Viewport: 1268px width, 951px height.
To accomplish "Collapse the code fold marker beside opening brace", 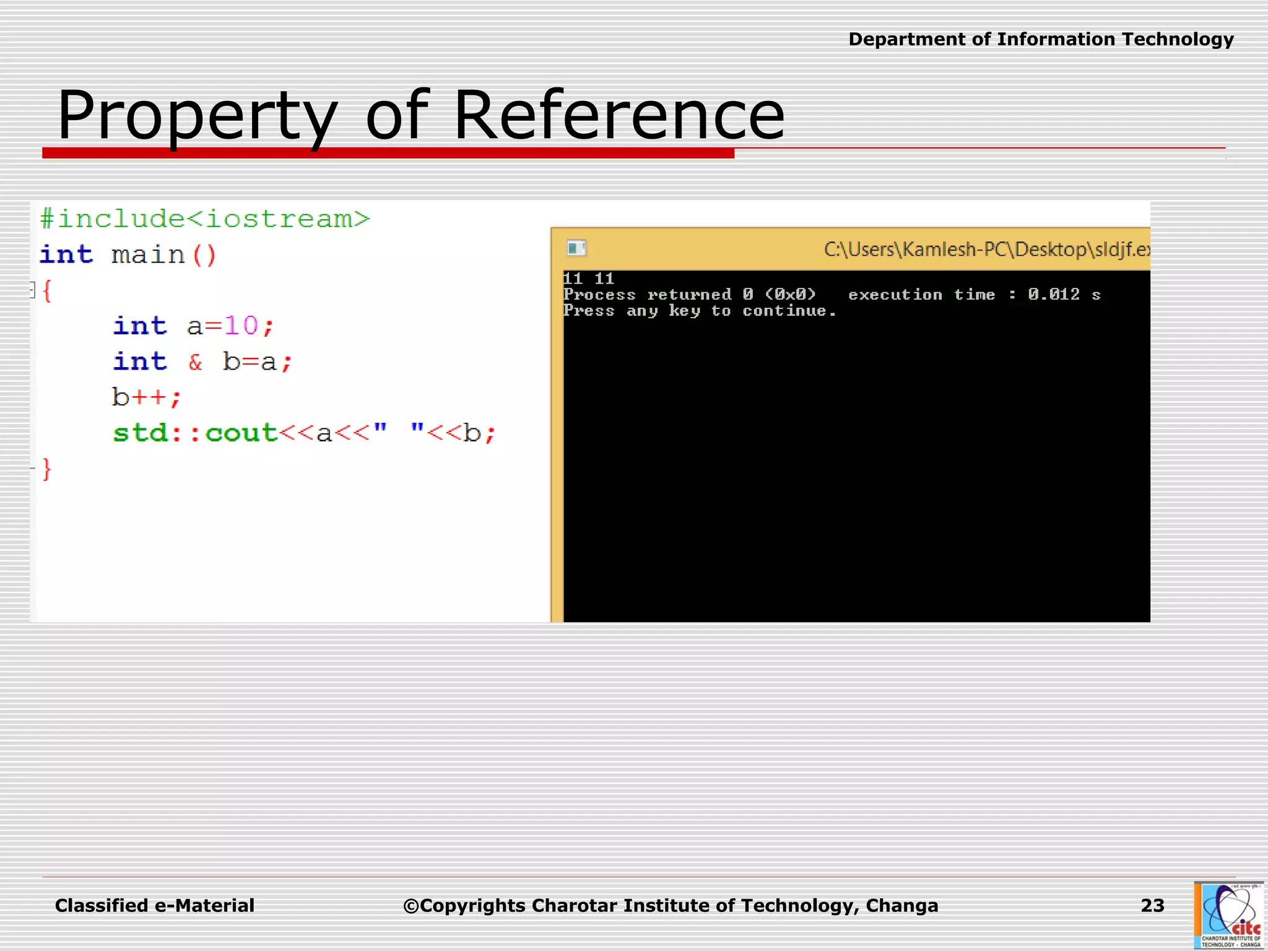I will point(32,290).
